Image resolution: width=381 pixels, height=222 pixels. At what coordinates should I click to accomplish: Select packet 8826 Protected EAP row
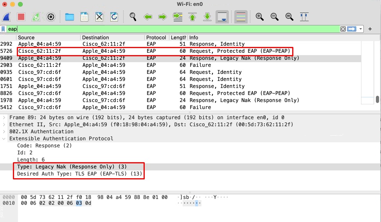point(181,93)
